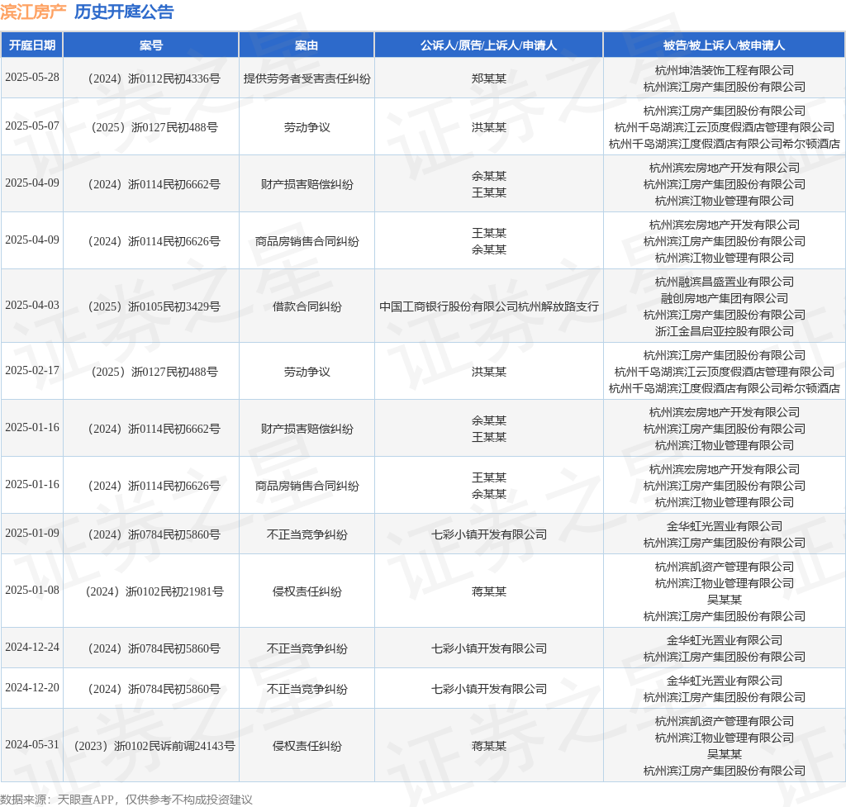Click case number (2024)浙0102民初21981号
This screenshot has height=807, width=846.
154,591
